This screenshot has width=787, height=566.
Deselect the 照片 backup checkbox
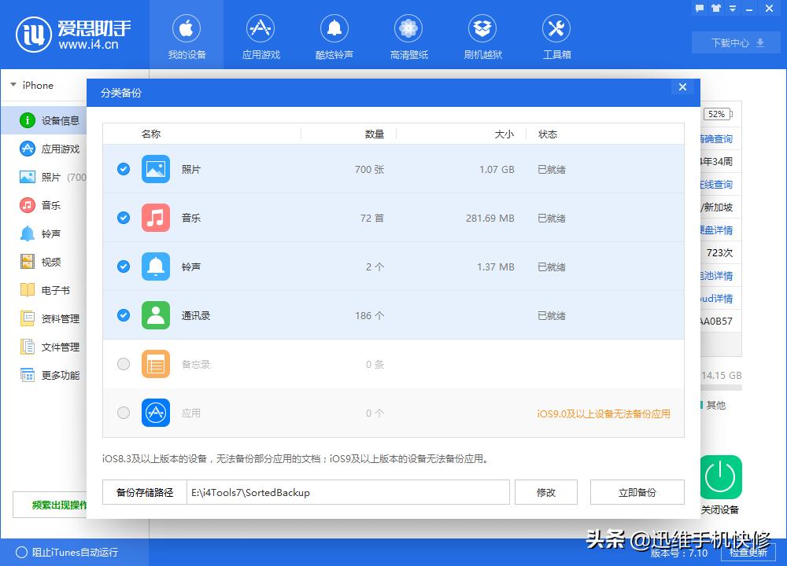(x=123, y=168)
